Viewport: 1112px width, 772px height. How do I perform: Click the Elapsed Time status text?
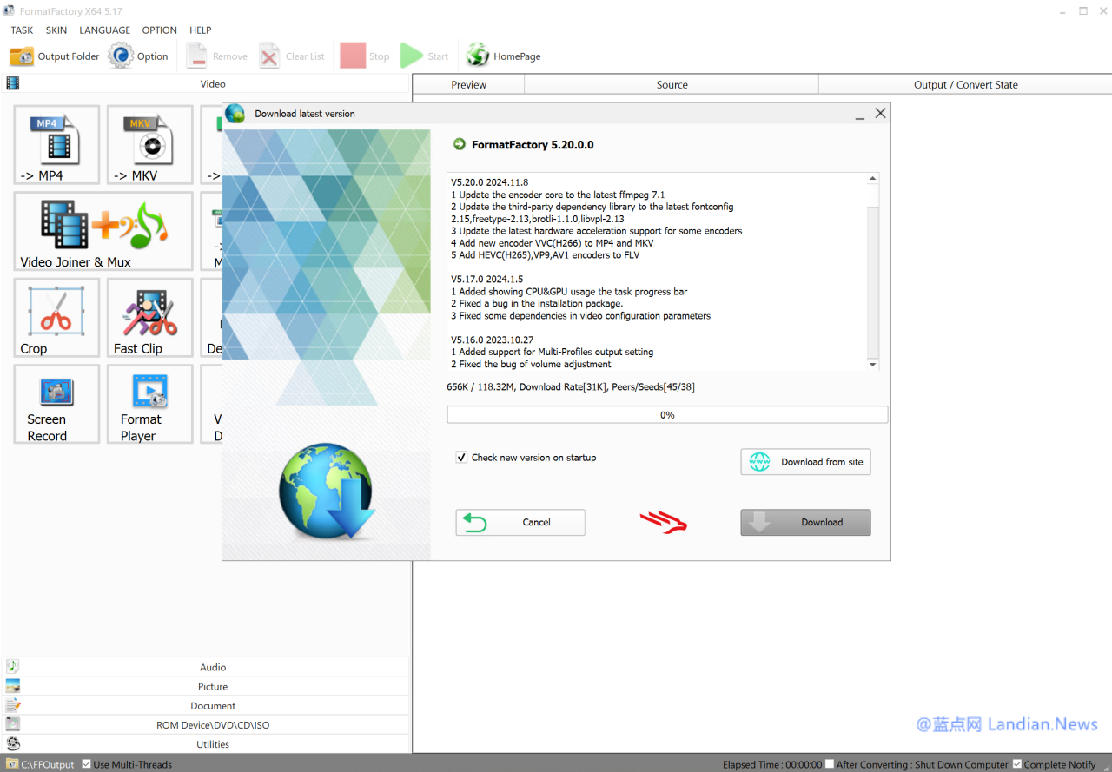tap(771, 765)
